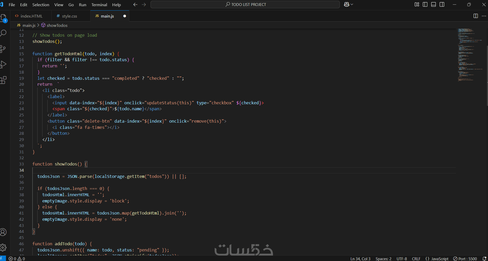This screenshot has width=488, height=261.
Task: Click the unsaved dot on the main.js tab
Action: 125,16
